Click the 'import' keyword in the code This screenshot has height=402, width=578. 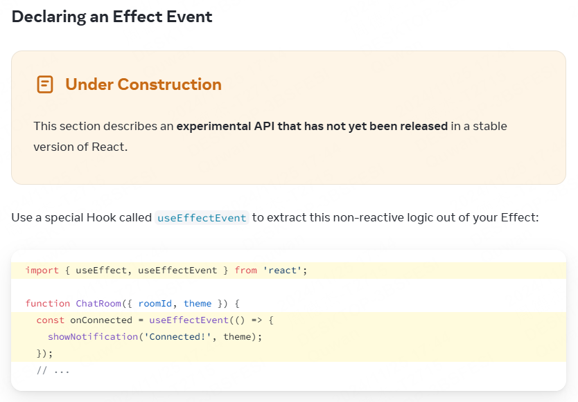42,271
